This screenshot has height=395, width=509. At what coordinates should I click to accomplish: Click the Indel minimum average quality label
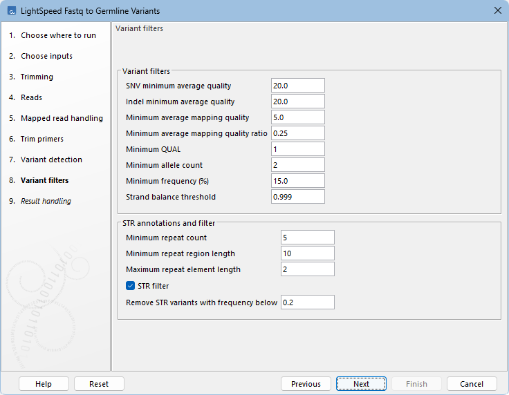[x=181, y=102]
